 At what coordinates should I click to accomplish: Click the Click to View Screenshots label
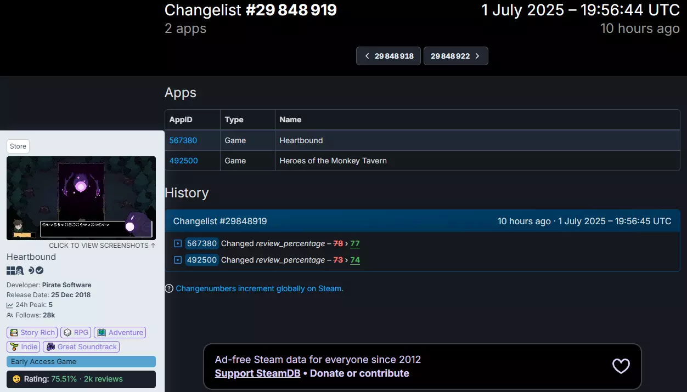pos(102,246)
